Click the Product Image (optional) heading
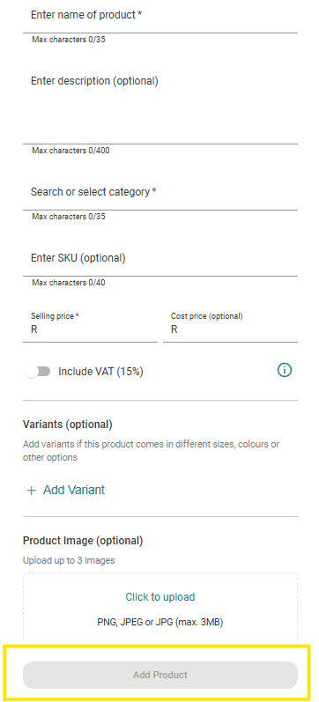Image resolution: width=319 pixels, height=702 pixels. click(x=83, y=541)
